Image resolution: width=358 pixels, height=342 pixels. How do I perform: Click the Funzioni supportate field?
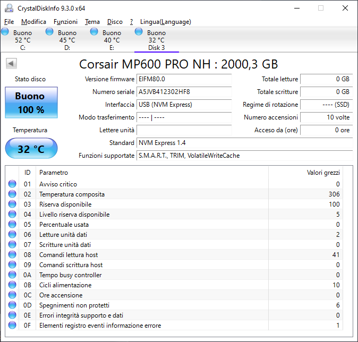(245, 156)
